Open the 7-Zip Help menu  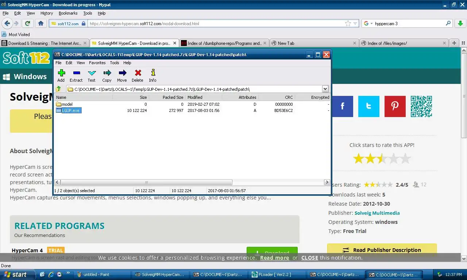127,63
